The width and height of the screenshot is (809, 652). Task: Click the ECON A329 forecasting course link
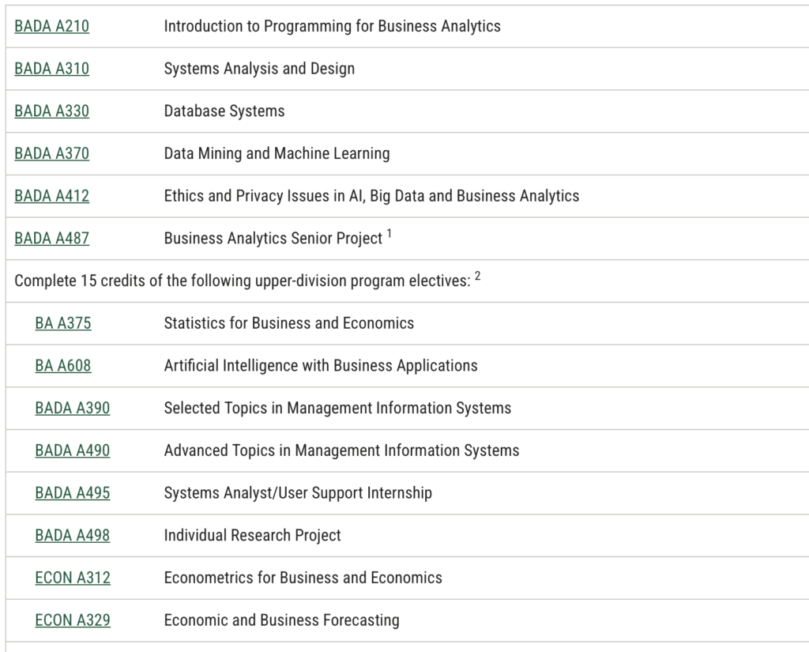coord(72,620)
